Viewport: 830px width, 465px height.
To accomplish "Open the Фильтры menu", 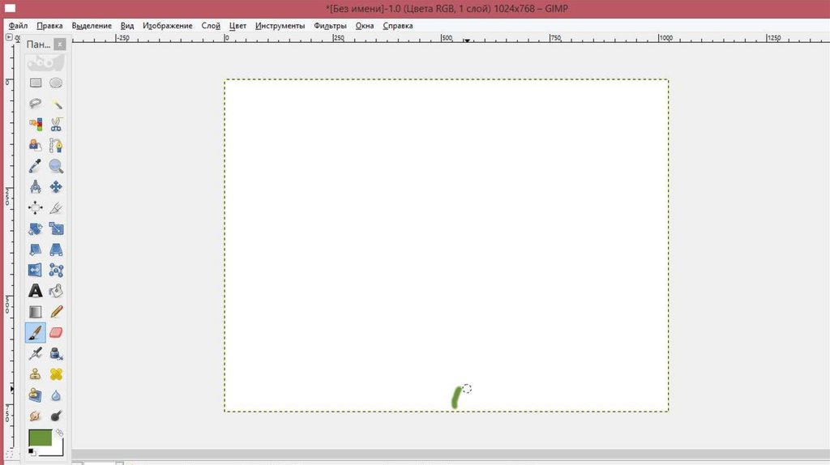I will 330,26.
